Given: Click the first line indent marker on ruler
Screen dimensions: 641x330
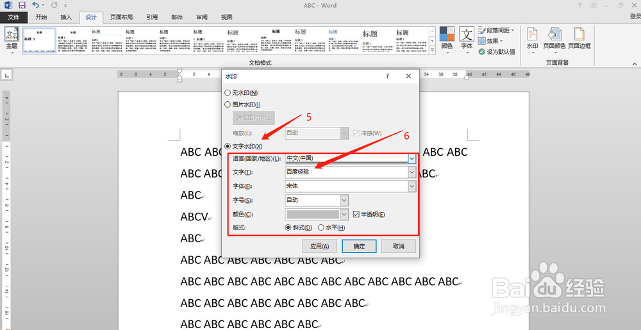Looking at the screenshot, I should [x=179, y=71].
